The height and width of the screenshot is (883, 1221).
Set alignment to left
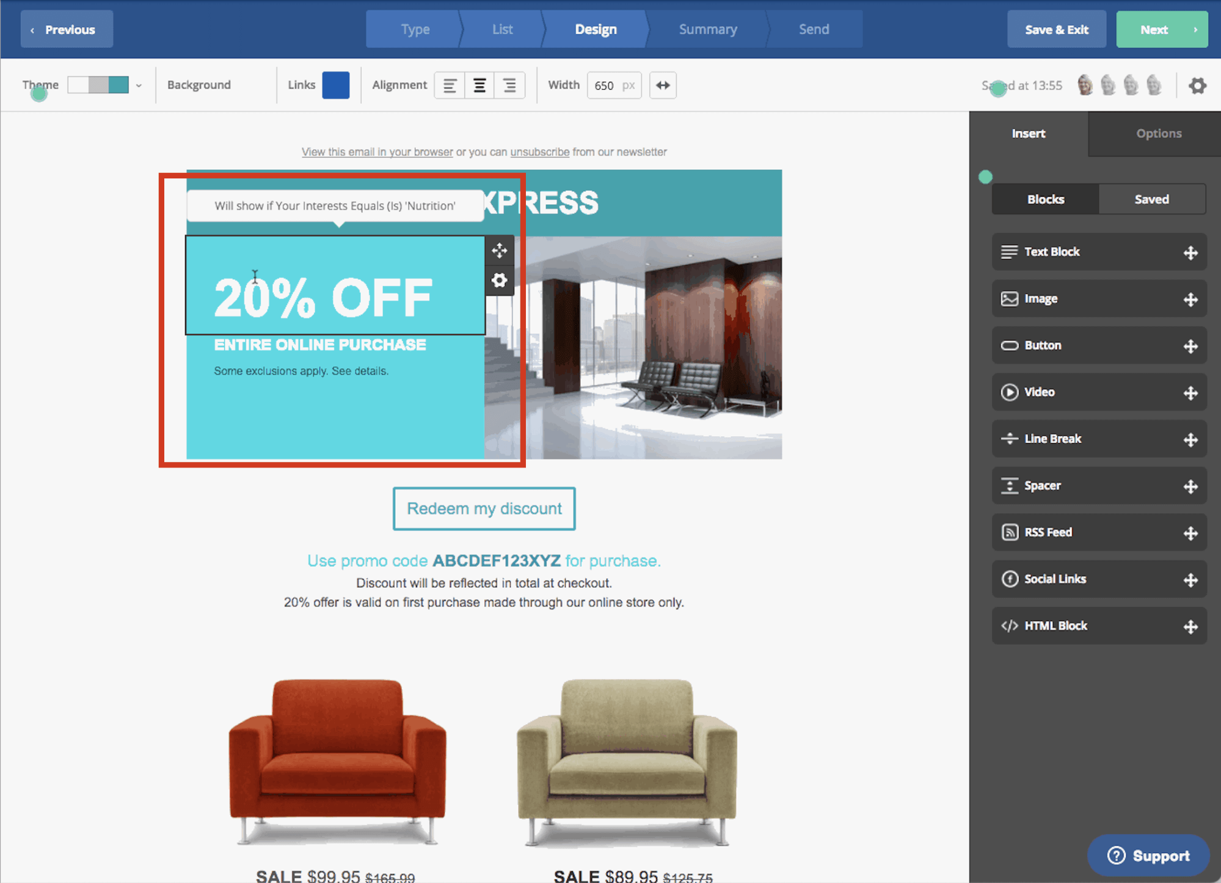coord(450,86)
